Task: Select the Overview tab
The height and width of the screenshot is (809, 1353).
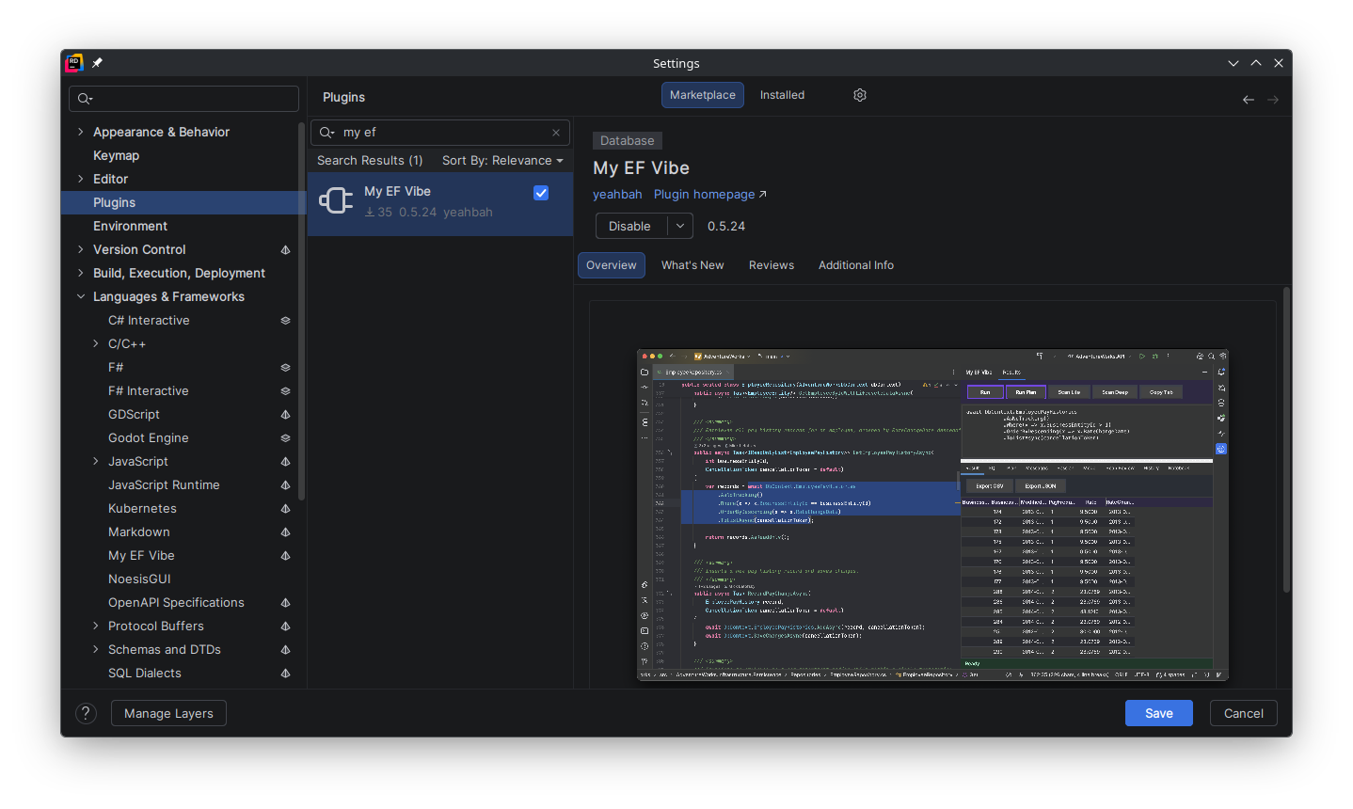Action: [612, 265]
